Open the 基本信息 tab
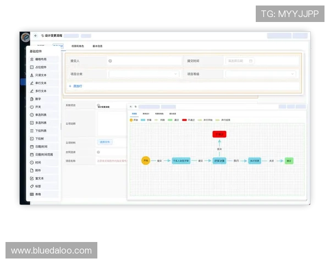The image size is (330, 264). click(x=97, y=46)
